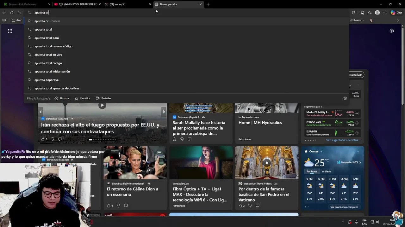This screenshot has height=227, width=405.
Task: Open comments on the Sarah Mullally article
Action: point(190,139)
